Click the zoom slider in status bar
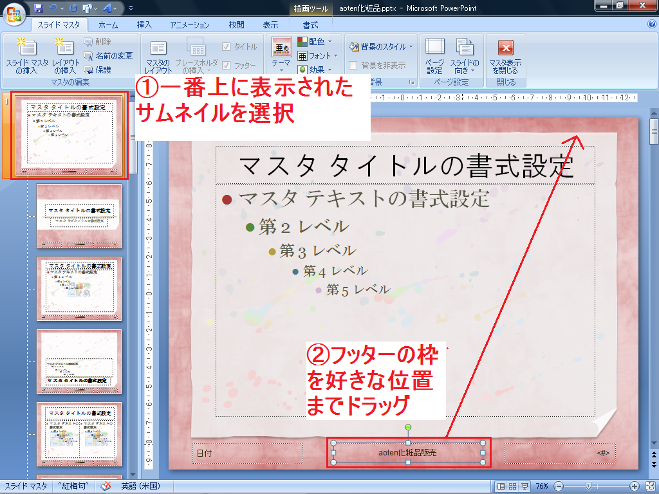Viewport: 659px width, 494px height. coord(588,486)
